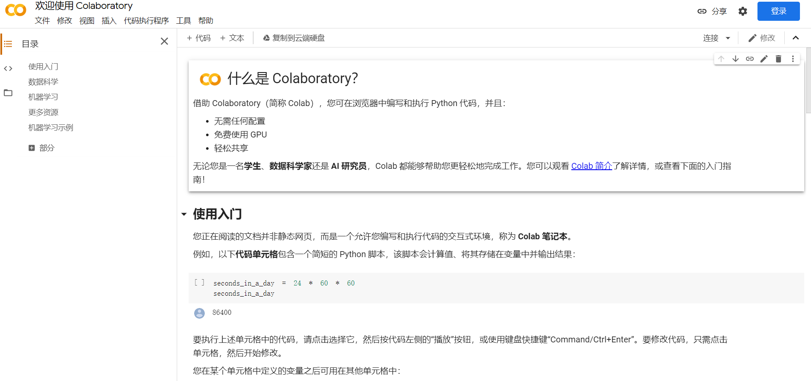
Task: Collapse the 使用入门 section triangle
Action: 184,214
